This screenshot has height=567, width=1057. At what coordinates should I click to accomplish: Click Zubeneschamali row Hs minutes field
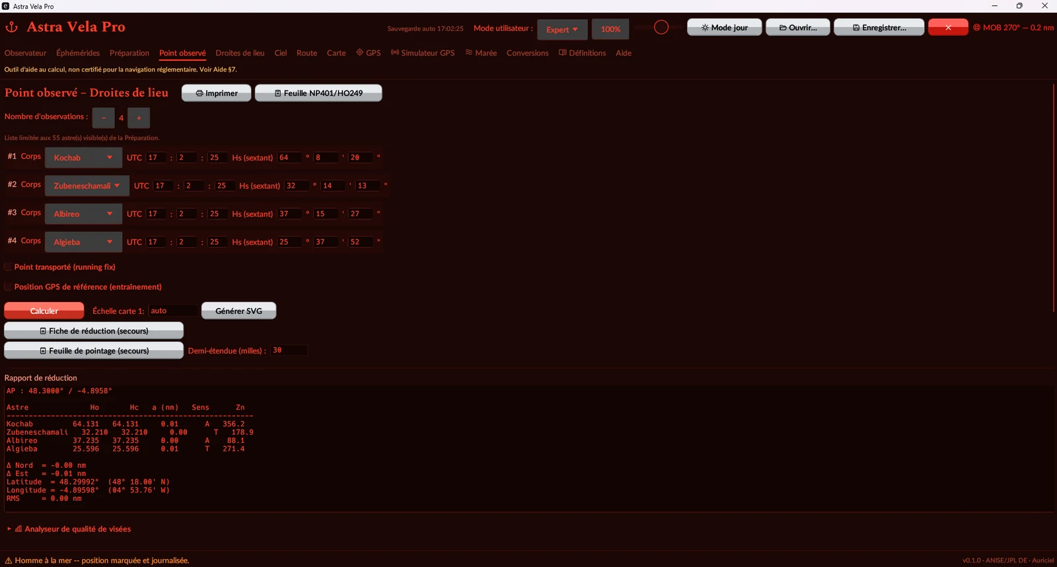pos(333,186)
